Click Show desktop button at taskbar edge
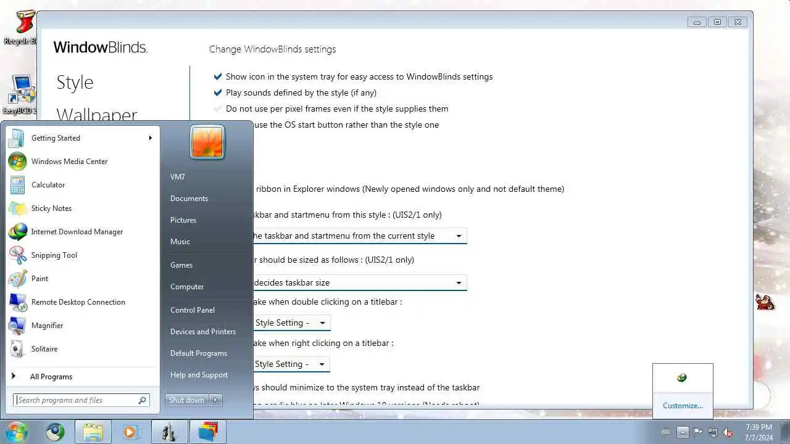790x444 pixels. [x=785, y=432]
